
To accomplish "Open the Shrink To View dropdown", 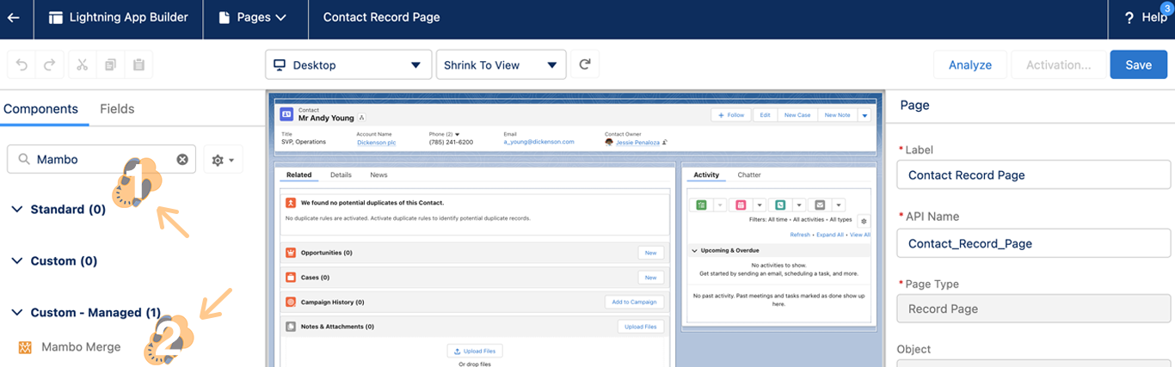I will click(501, 65).
